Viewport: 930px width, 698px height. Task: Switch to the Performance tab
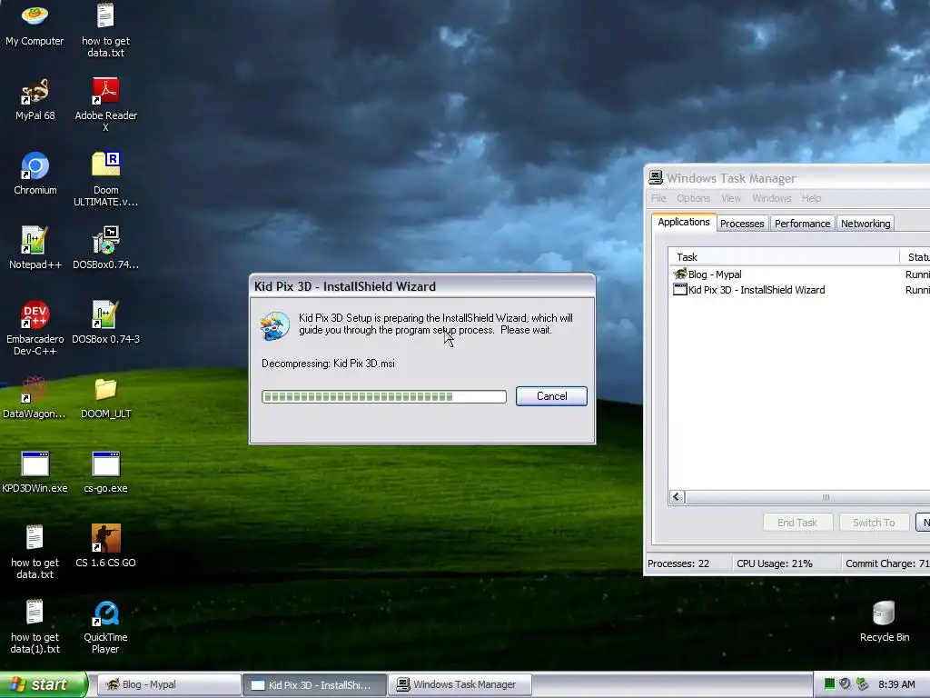[x=802, y=224]
